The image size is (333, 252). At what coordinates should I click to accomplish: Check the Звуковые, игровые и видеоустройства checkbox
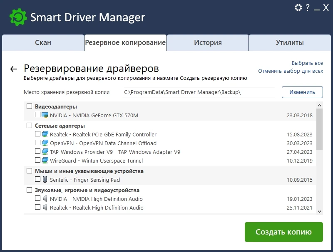pyautogui.click(x=29, y=190)
